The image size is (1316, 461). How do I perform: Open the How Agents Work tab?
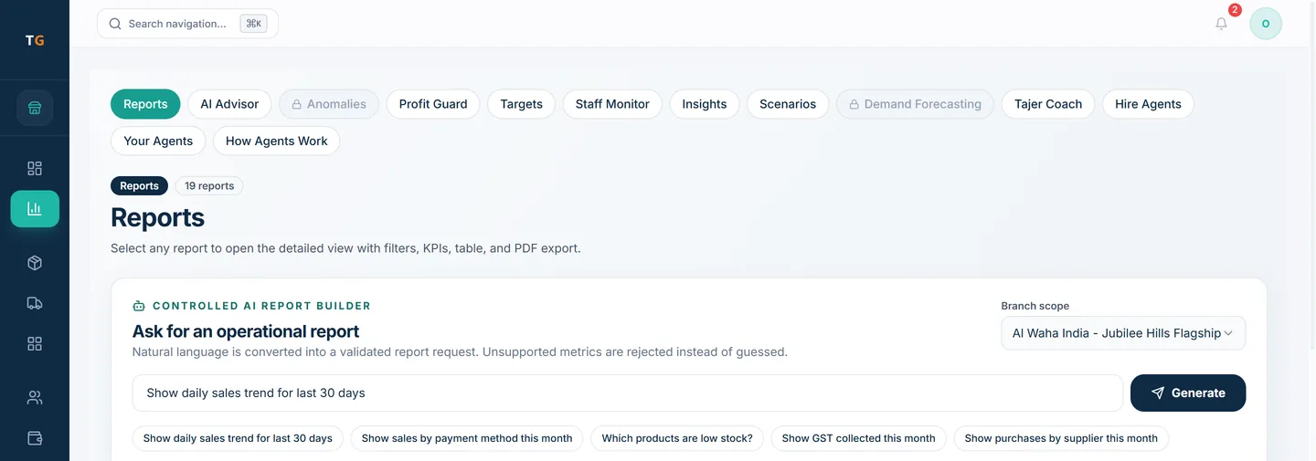(276, 141)
